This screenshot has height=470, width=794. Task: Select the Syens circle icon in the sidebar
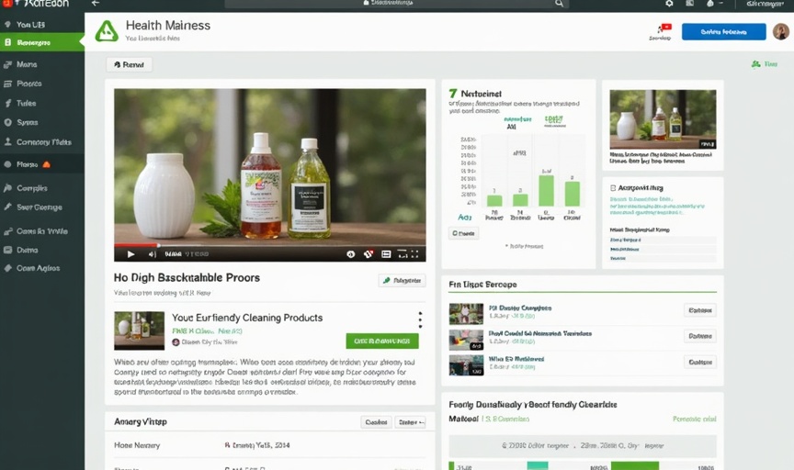click(x=8, y=122)
